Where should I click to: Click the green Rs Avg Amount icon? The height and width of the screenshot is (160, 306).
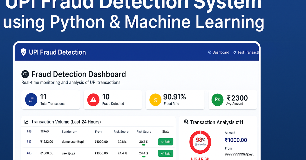coord(217,100)
